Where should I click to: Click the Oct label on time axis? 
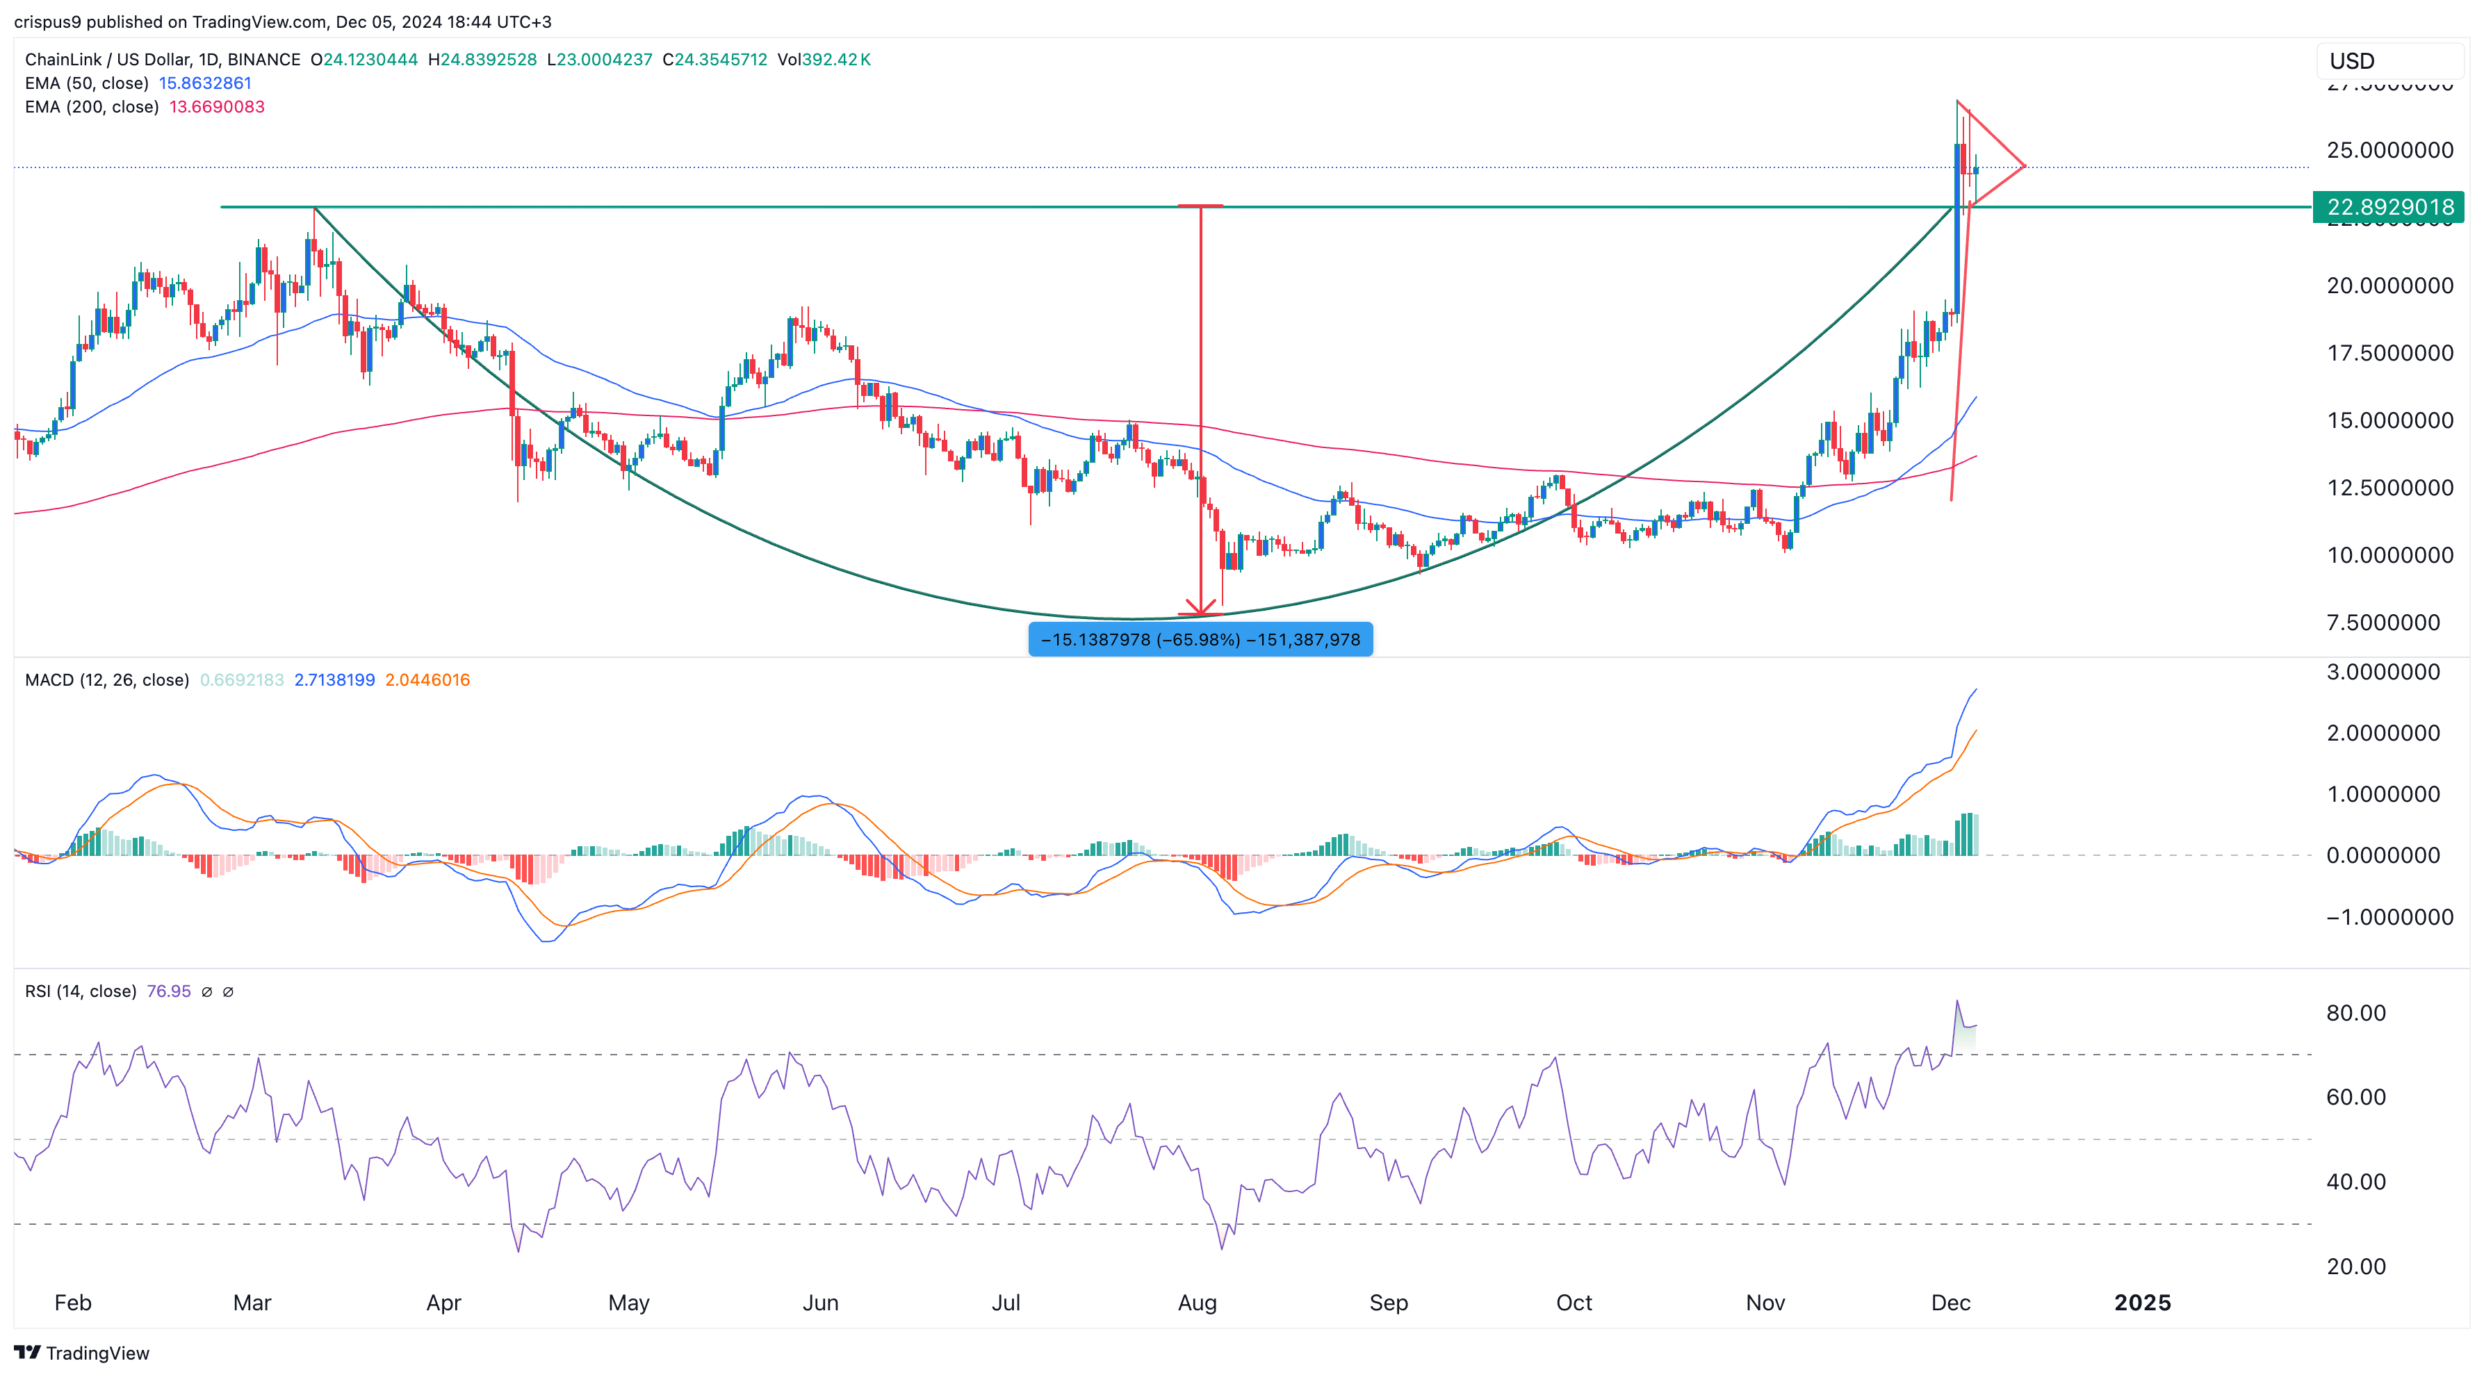tap(1575, 1304)
